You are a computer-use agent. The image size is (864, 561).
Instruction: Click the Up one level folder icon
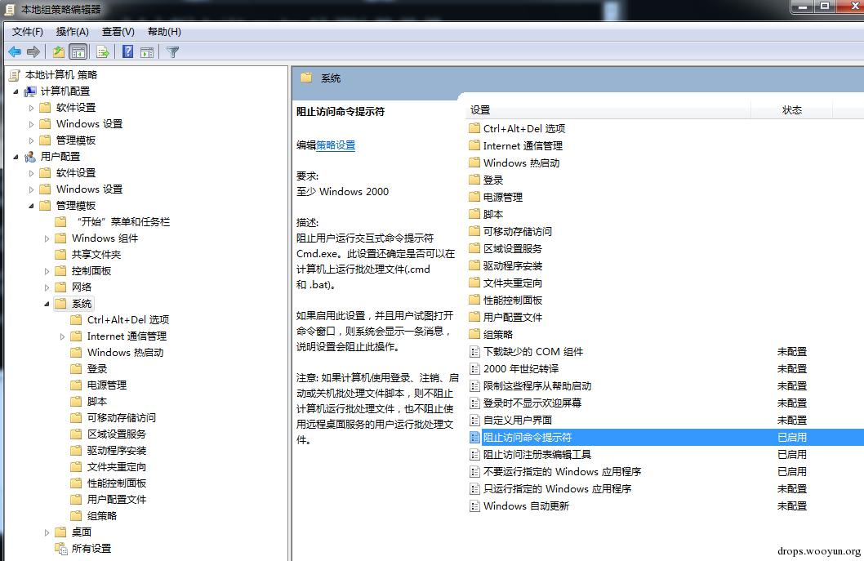click(x=57, y=51)
